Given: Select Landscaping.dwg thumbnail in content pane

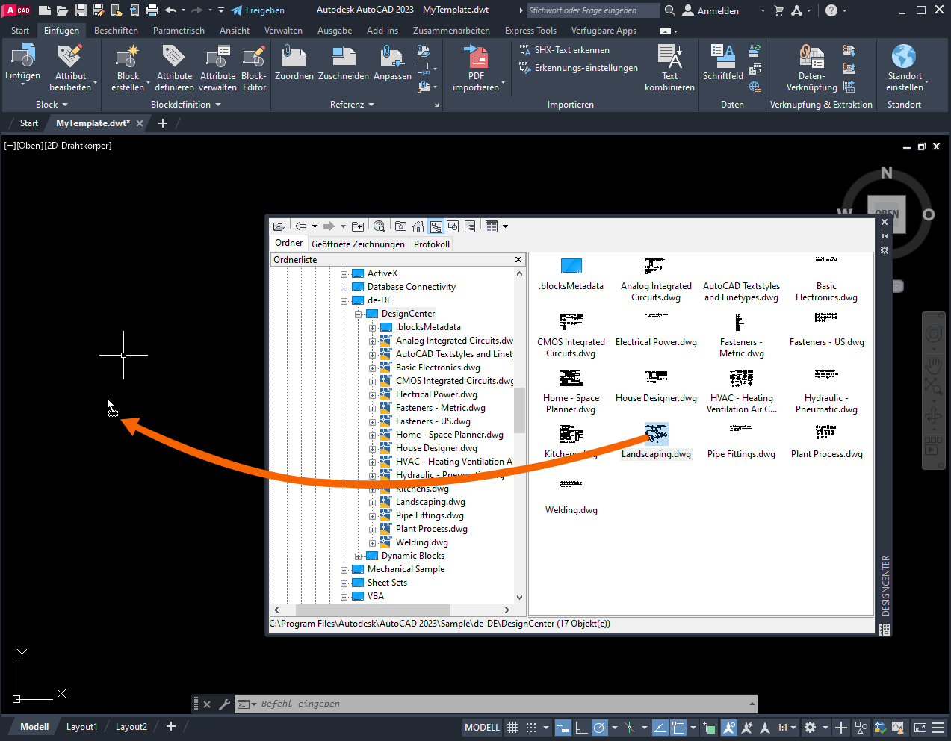Looking at the screenshot, I should [656, 434].
